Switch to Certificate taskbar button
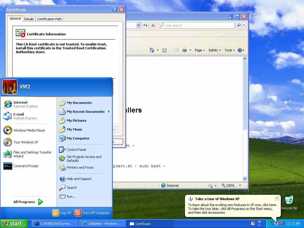304x228 pixels. (150, 224)
